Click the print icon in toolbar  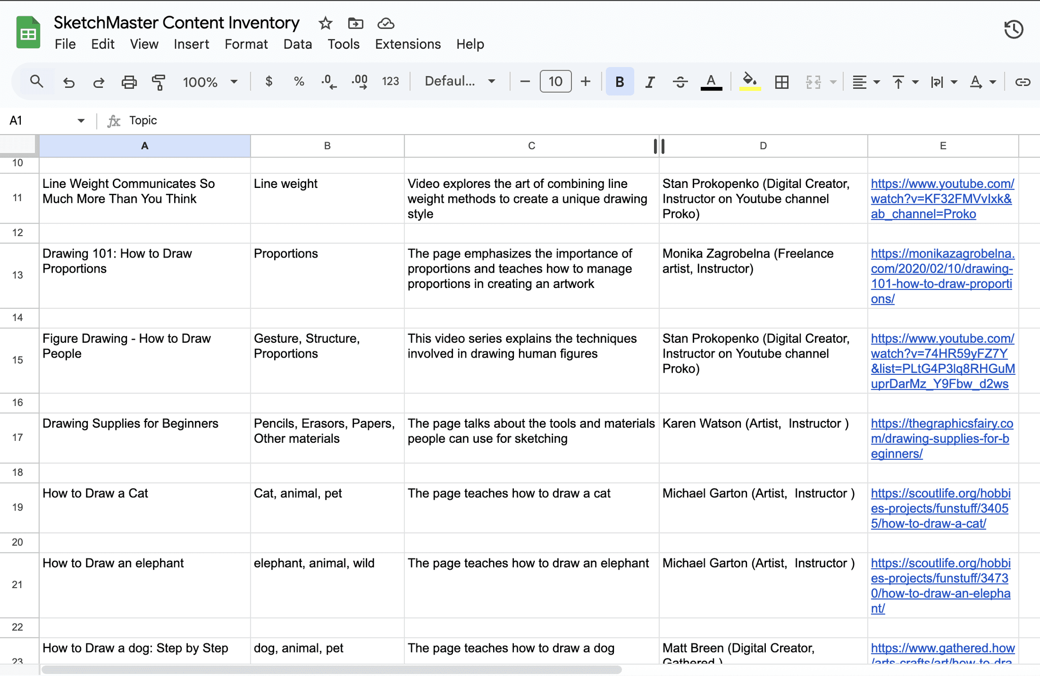(129, 82)
